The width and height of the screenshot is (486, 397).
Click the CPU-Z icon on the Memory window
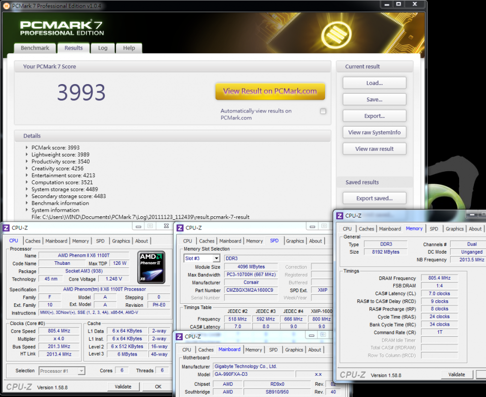(x=340, y=215)
